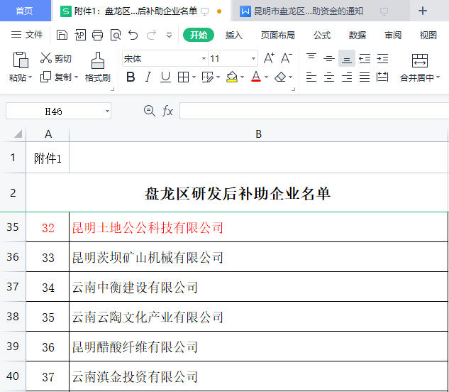Open Print Preview icon

pos(116,35)
